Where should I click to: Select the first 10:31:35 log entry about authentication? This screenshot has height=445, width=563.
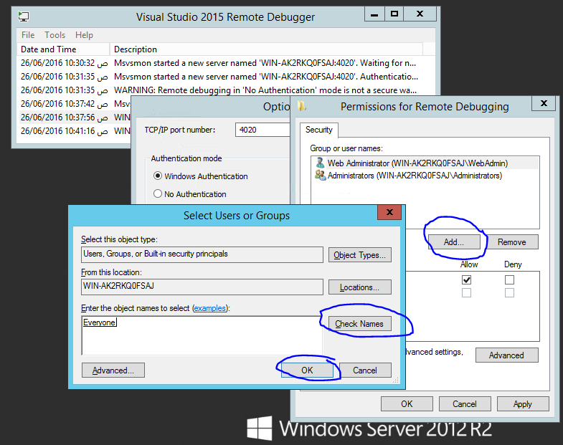click(x=219, y=77)
